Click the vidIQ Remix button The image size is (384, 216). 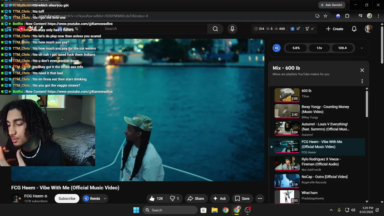click(x=92, y=199)
